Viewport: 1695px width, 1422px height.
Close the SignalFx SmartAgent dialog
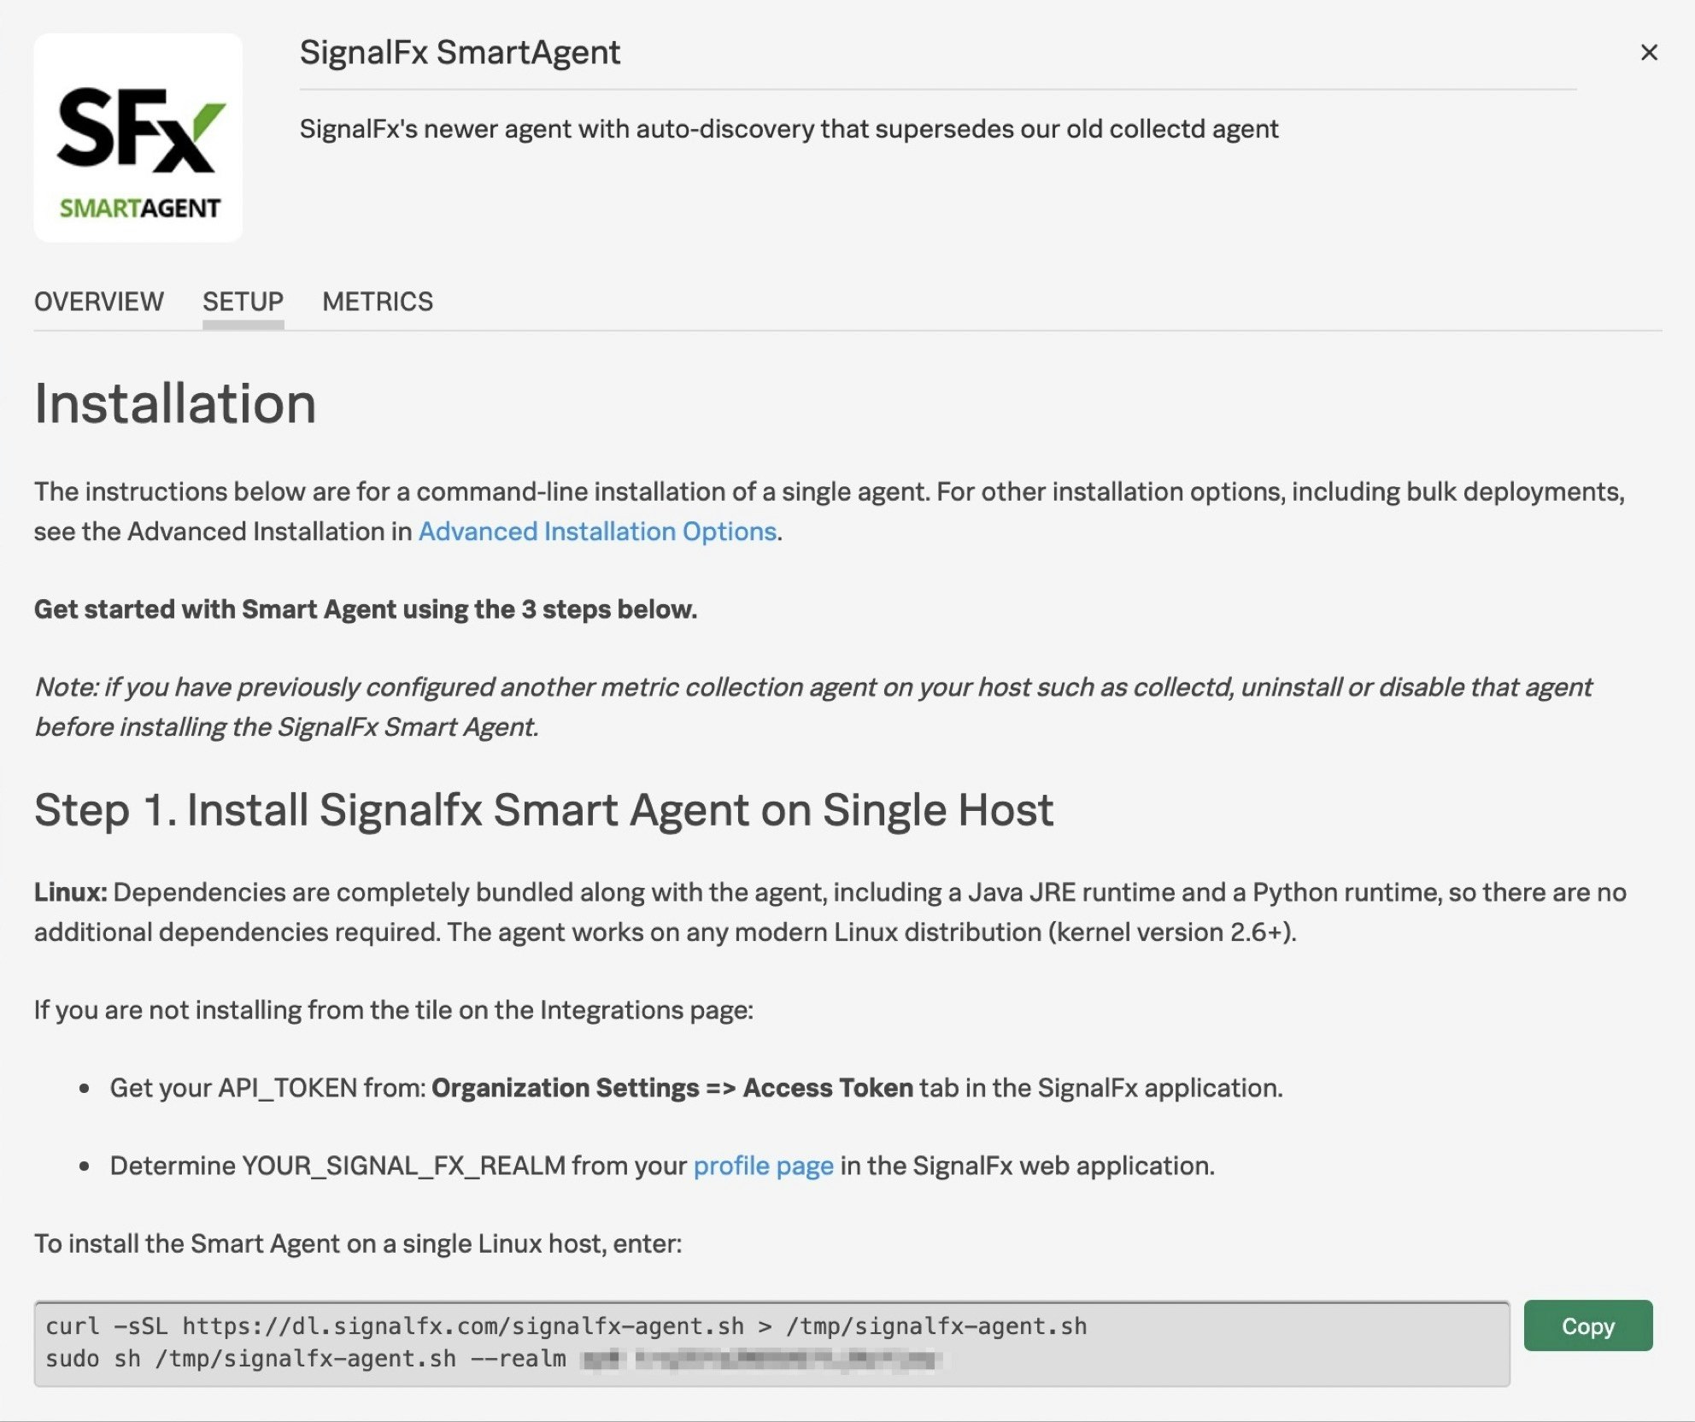pos(1649,52)
